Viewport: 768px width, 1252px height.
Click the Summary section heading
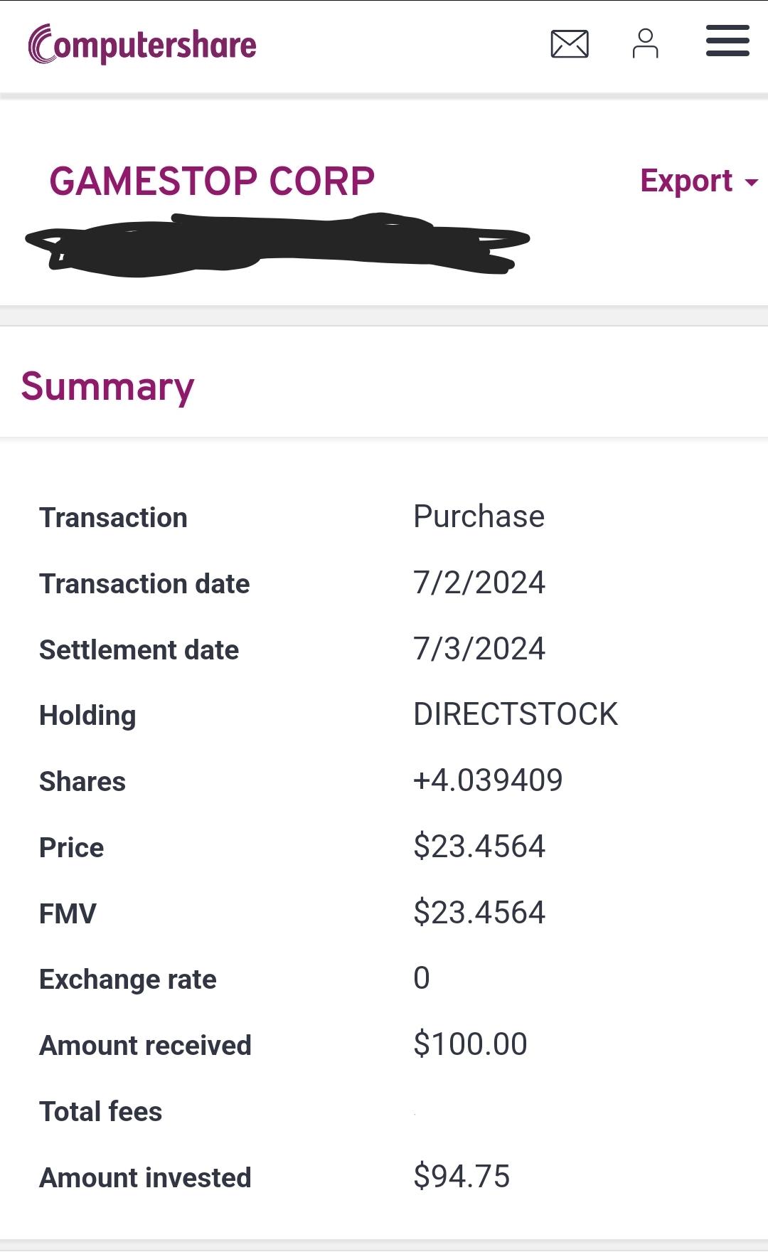click(107, 386)
